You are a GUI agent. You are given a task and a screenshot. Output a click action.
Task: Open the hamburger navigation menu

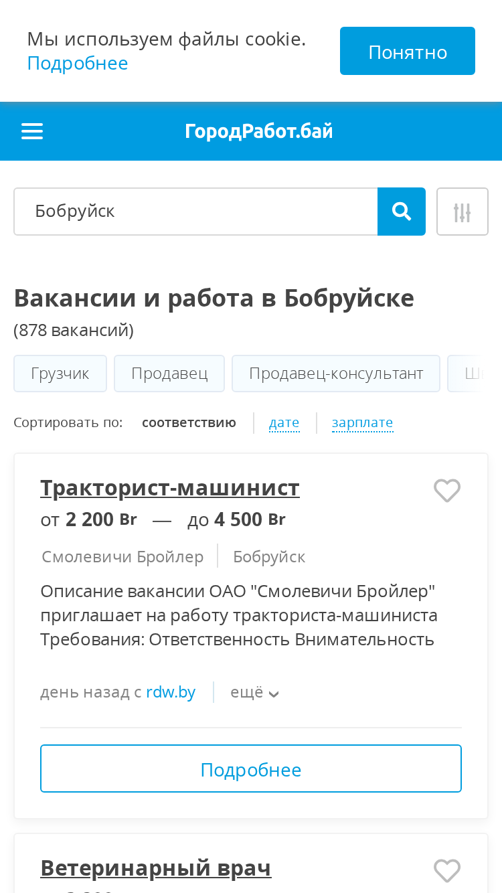pyautogui.click(x=32, y=131)
